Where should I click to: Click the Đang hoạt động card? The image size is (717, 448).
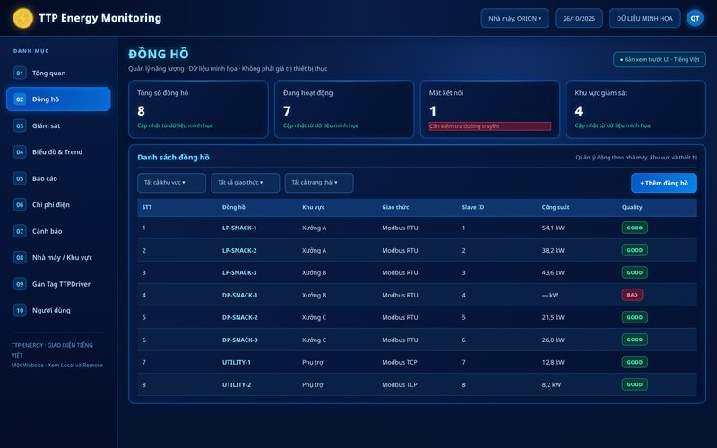344,109
